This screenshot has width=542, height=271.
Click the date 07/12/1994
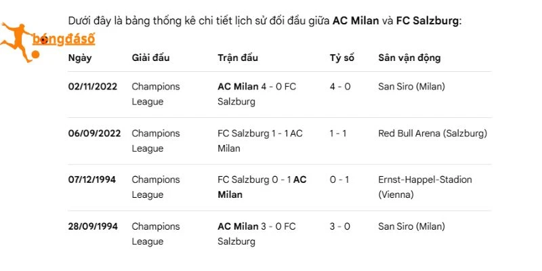(92, 180)
